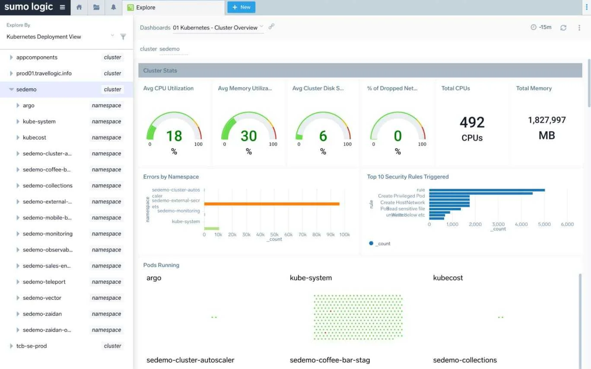Viewport: 591px width, 369px height.
Task: Click the Errors by Namespace panel title
Action: pos(171,176)
